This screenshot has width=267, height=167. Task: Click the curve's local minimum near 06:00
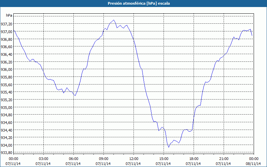[75, 96]
